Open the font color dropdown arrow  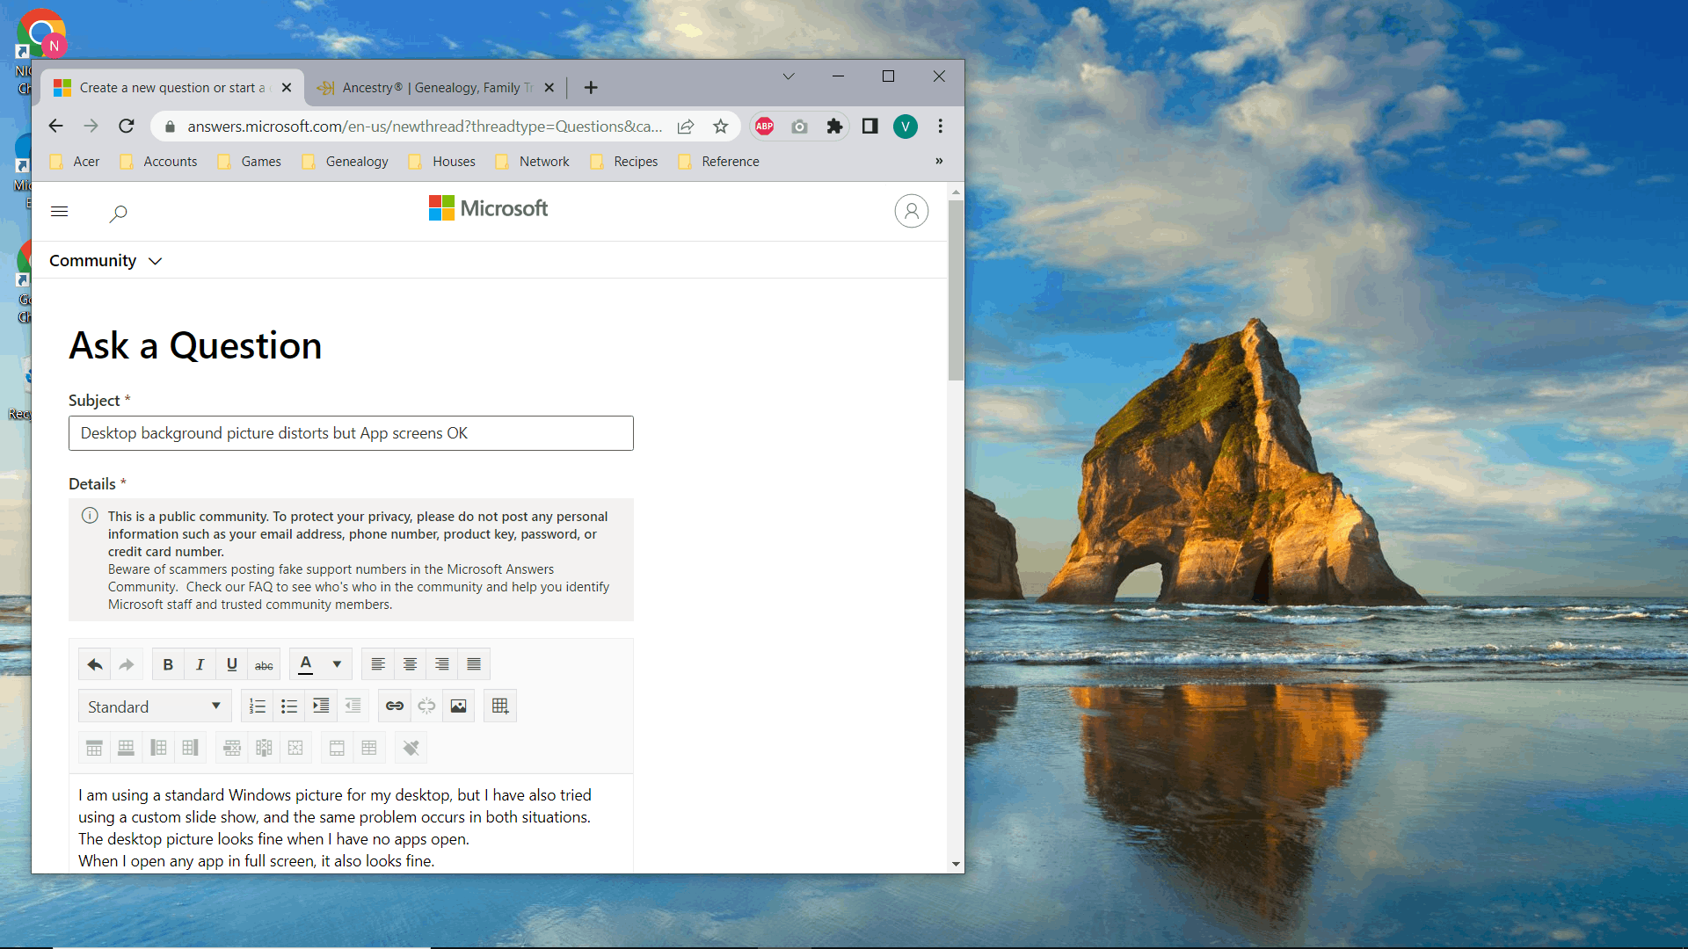tap(337, 664)
